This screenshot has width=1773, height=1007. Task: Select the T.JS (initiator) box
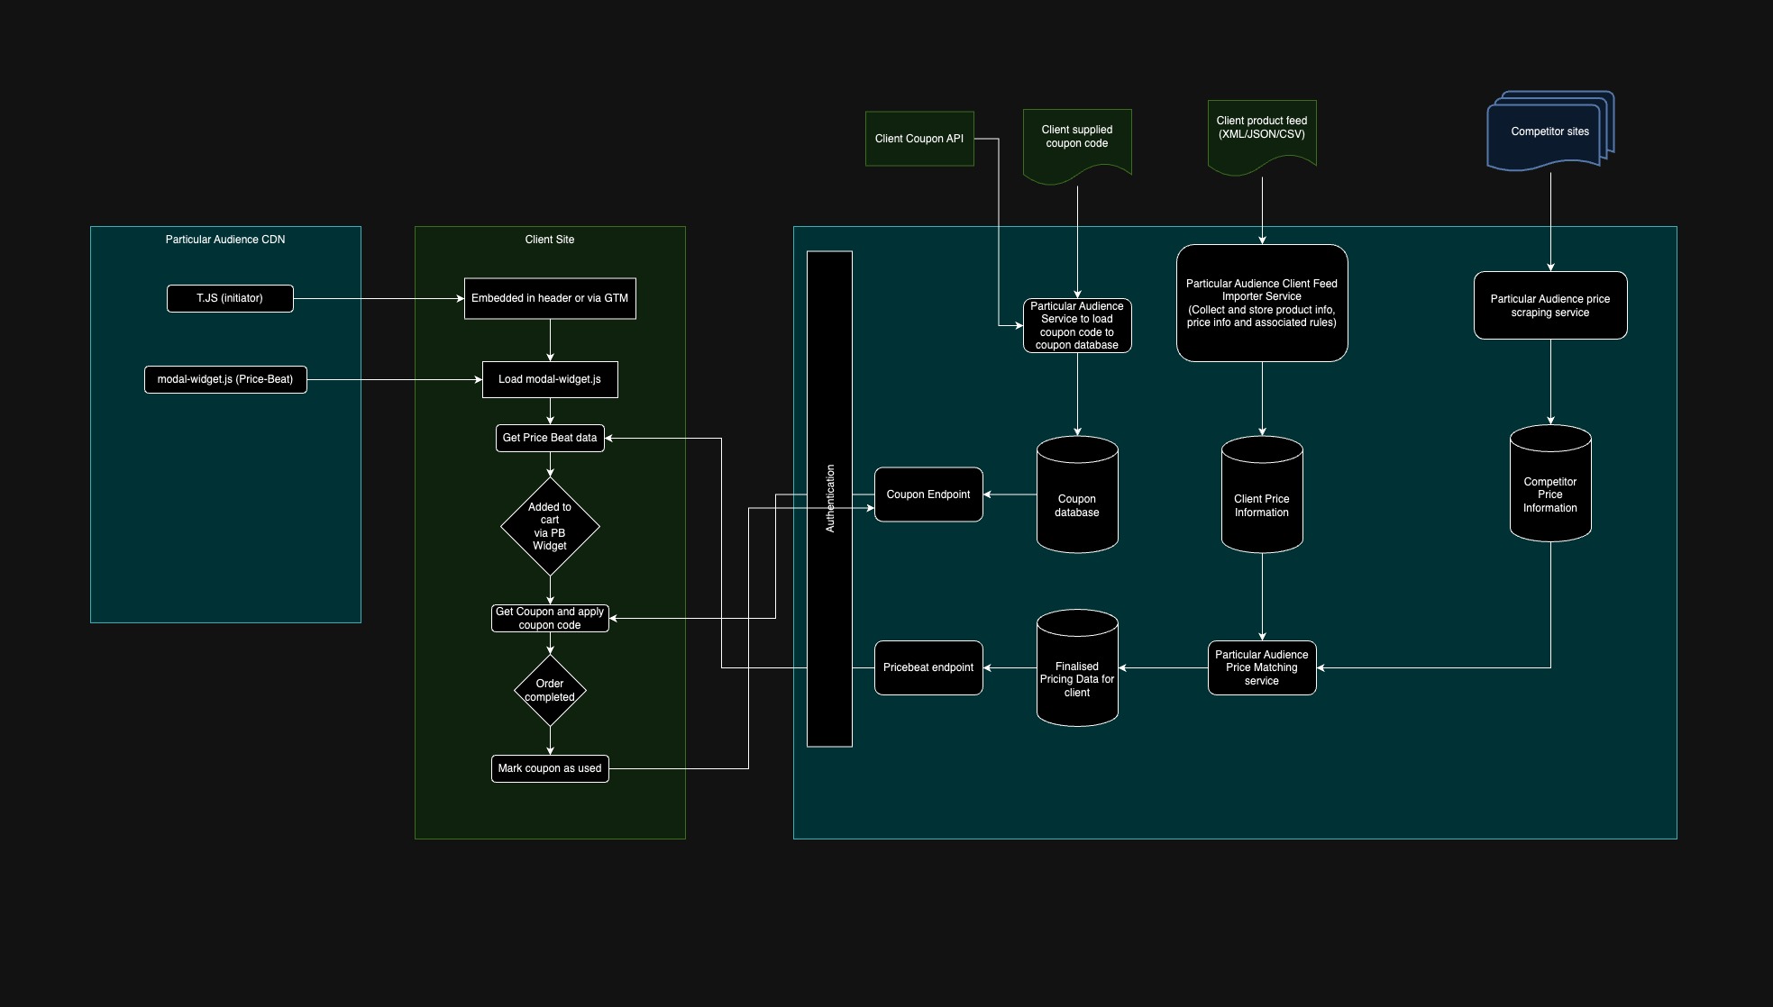(230, 298)
